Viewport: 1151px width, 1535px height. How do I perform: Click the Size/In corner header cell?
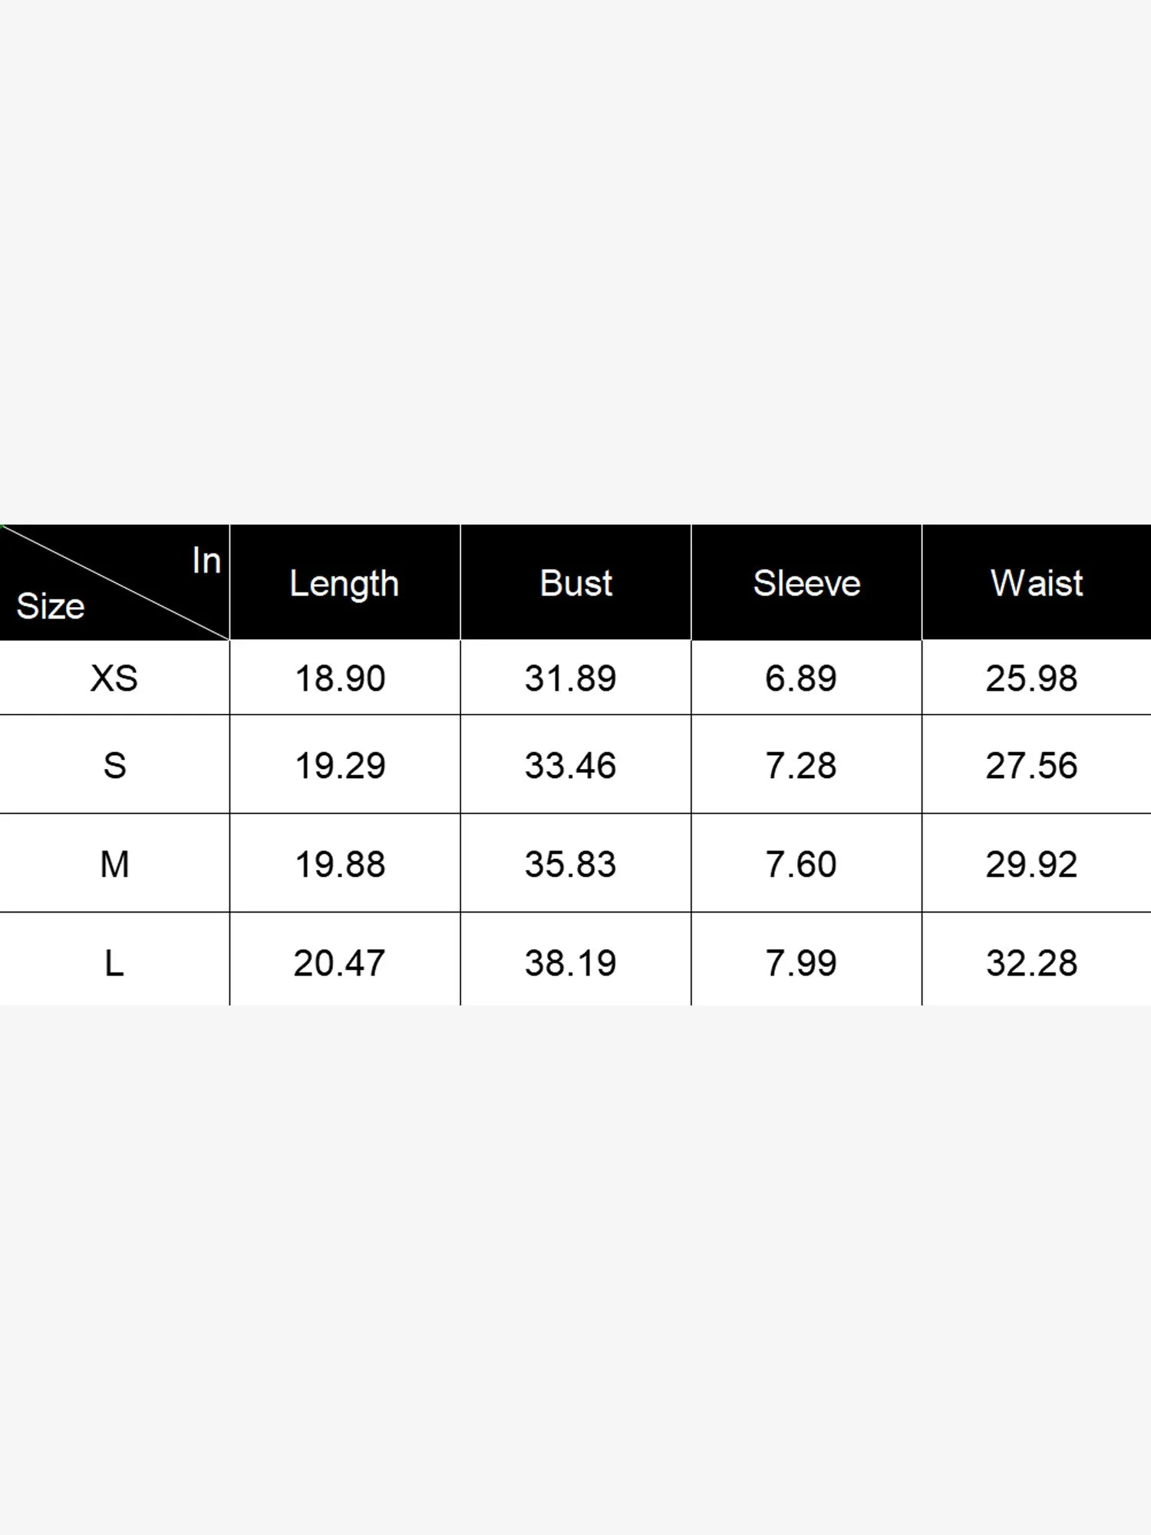tap(114, 583)
